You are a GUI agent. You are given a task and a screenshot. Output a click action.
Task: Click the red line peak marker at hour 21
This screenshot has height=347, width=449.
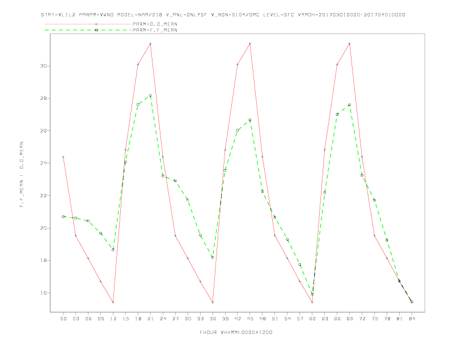[x=150, y=44]
